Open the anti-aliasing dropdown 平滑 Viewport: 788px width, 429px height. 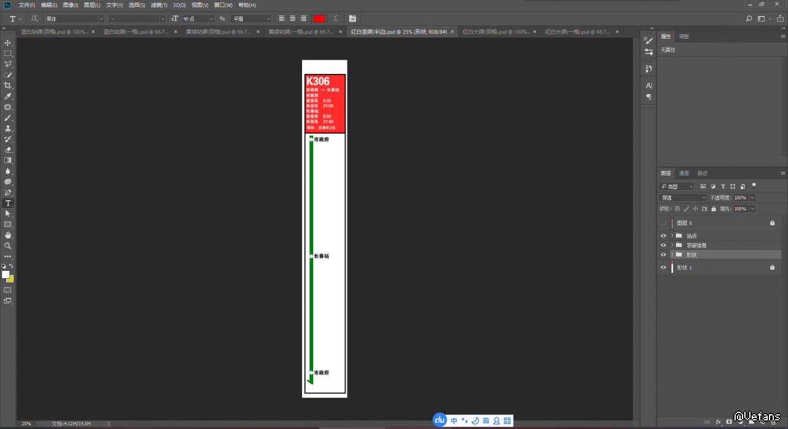pos(251,19)
